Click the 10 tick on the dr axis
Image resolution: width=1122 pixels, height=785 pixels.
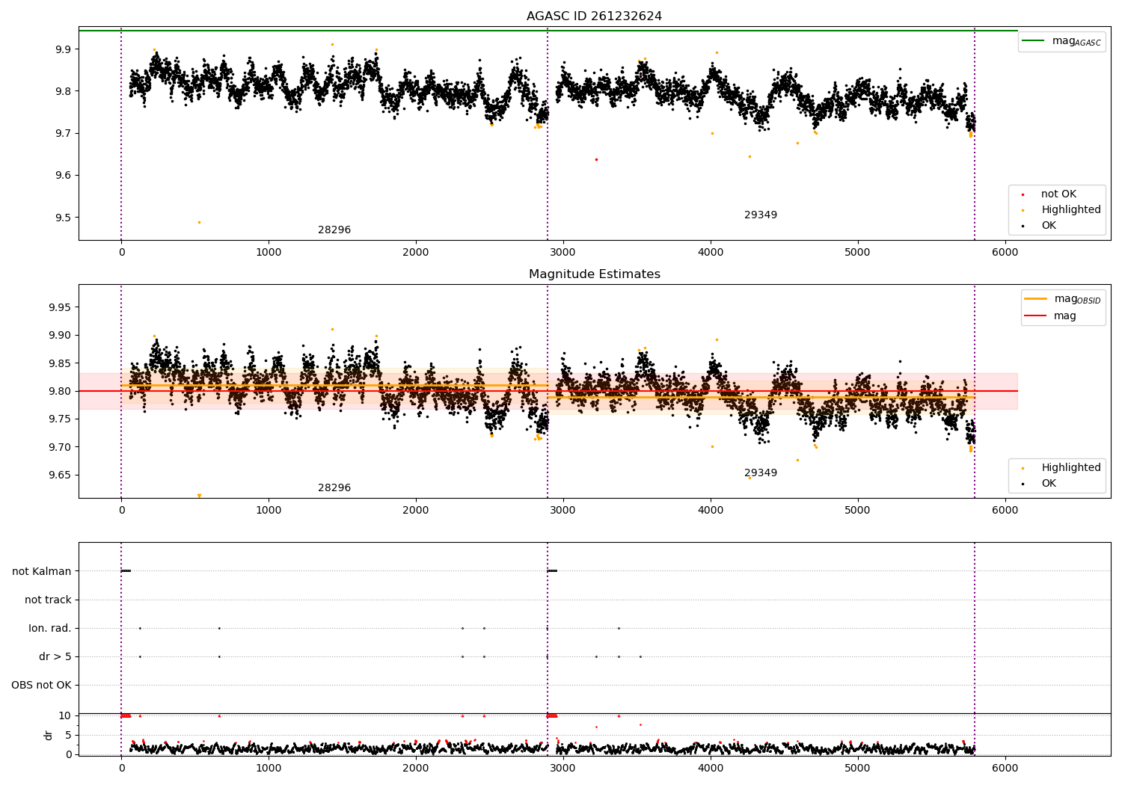(65, 716)
